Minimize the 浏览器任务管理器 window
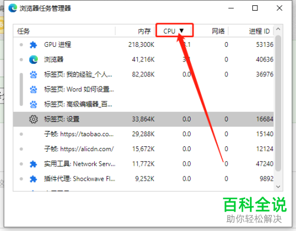 point(231,8)
